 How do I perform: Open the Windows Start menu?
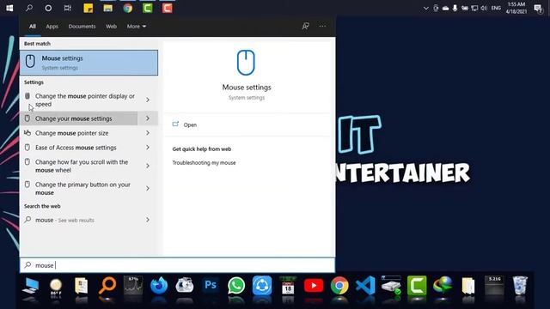point(9,8)
